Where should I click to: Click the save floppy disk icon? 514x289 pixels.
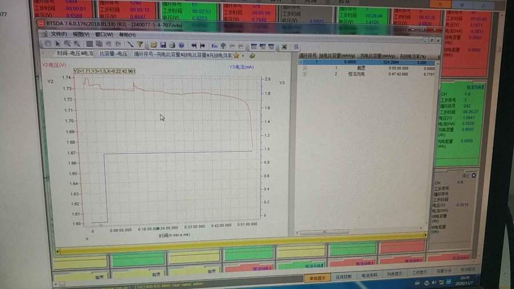[163, 45]
